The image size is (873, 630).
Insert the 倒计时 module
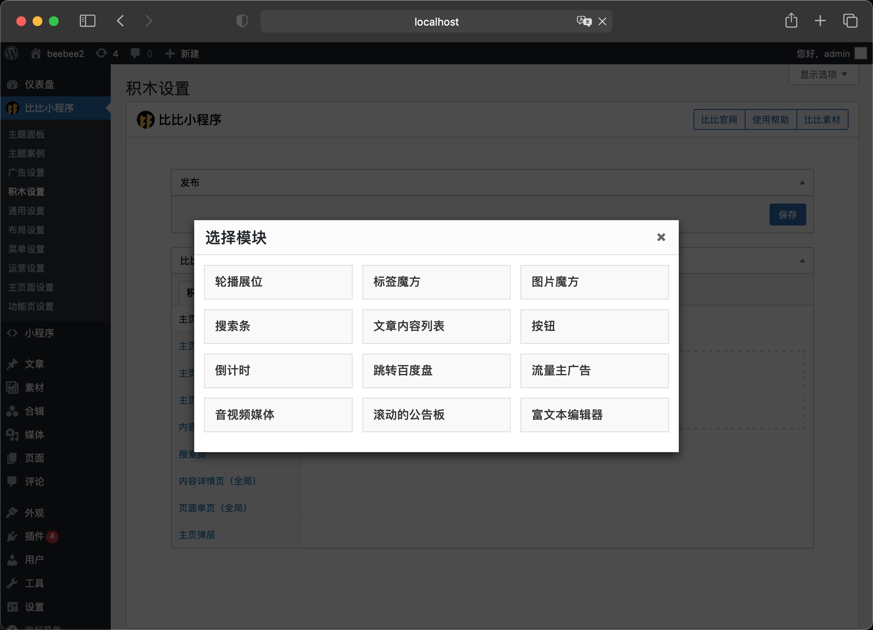pos(278,371)
